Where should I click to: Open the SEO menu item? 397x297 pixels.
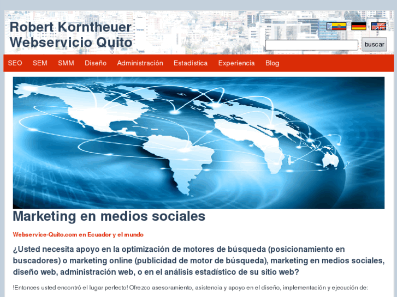[15, 63]
